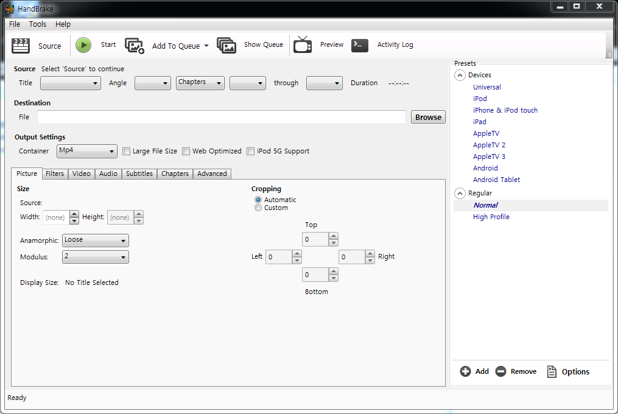
Task: Click the Browse button
Action: click(x=428, y=117)
